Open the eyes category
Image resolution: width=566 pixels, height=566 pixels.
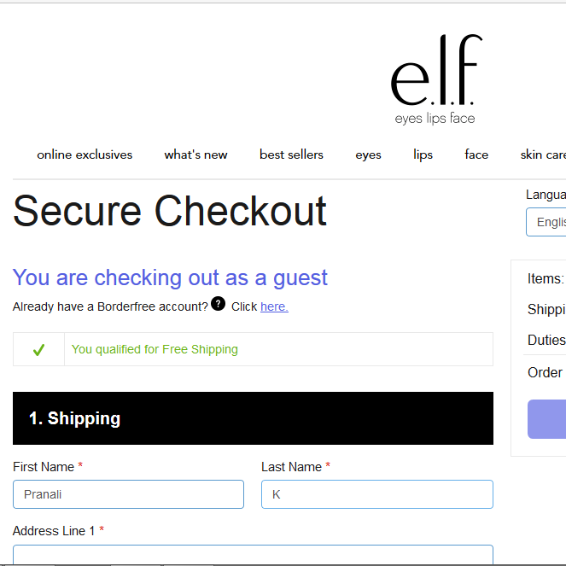click(368, 155)
